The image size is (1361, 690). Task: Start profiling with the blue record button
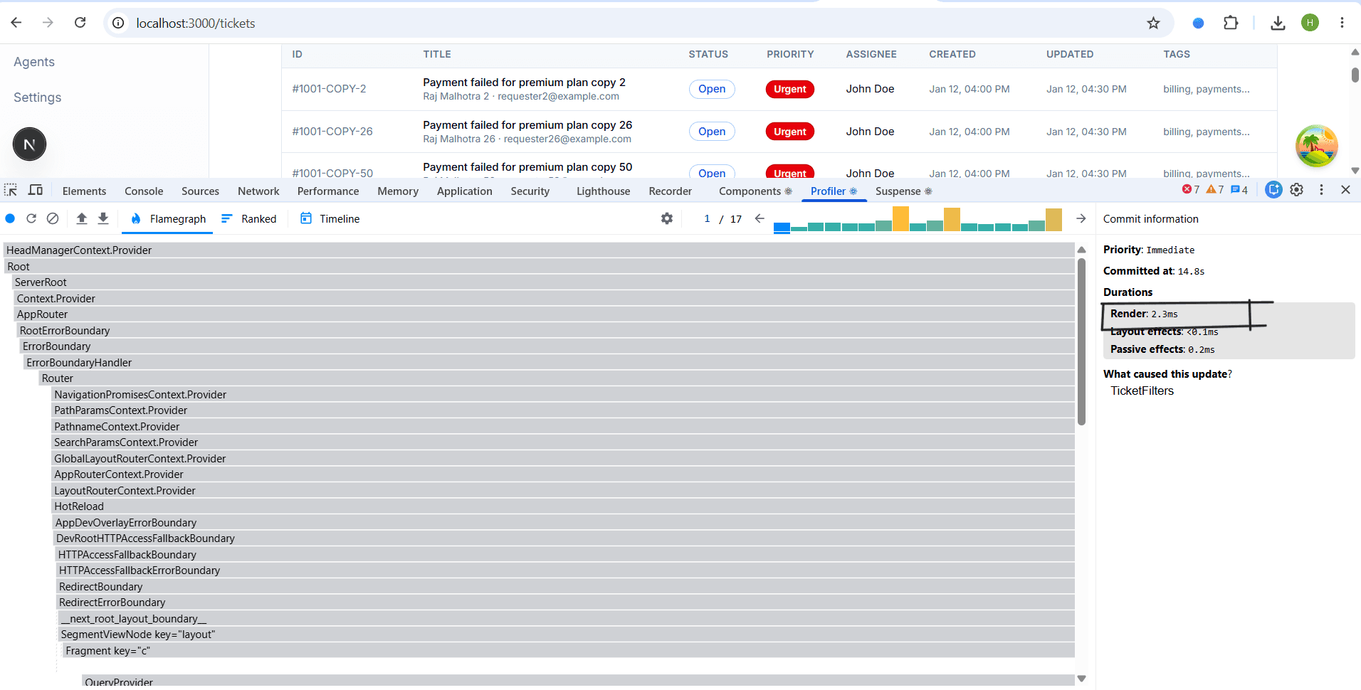[10, 218]
